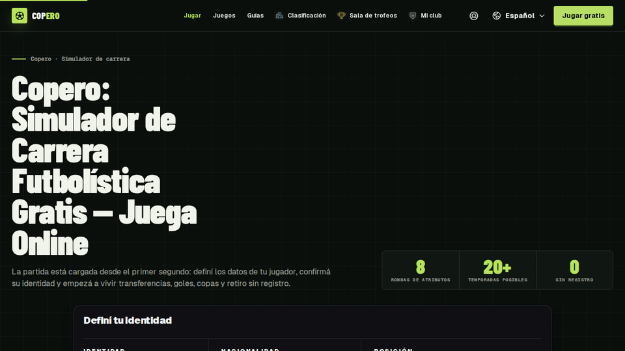Go to Guías in navigation

click(255, 16)
